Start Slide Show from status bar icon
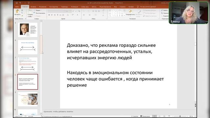 click(x=169, y=116)
